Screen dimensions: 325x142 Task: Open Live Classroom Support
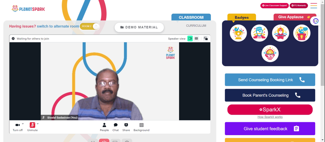pos(274,6)
